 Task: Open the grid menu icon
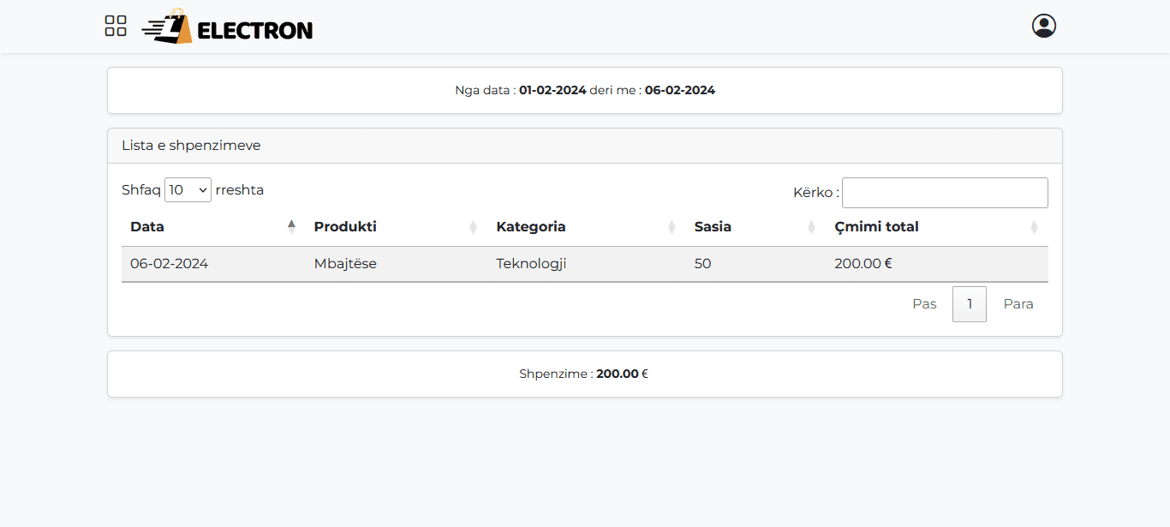tap(116, 26)
